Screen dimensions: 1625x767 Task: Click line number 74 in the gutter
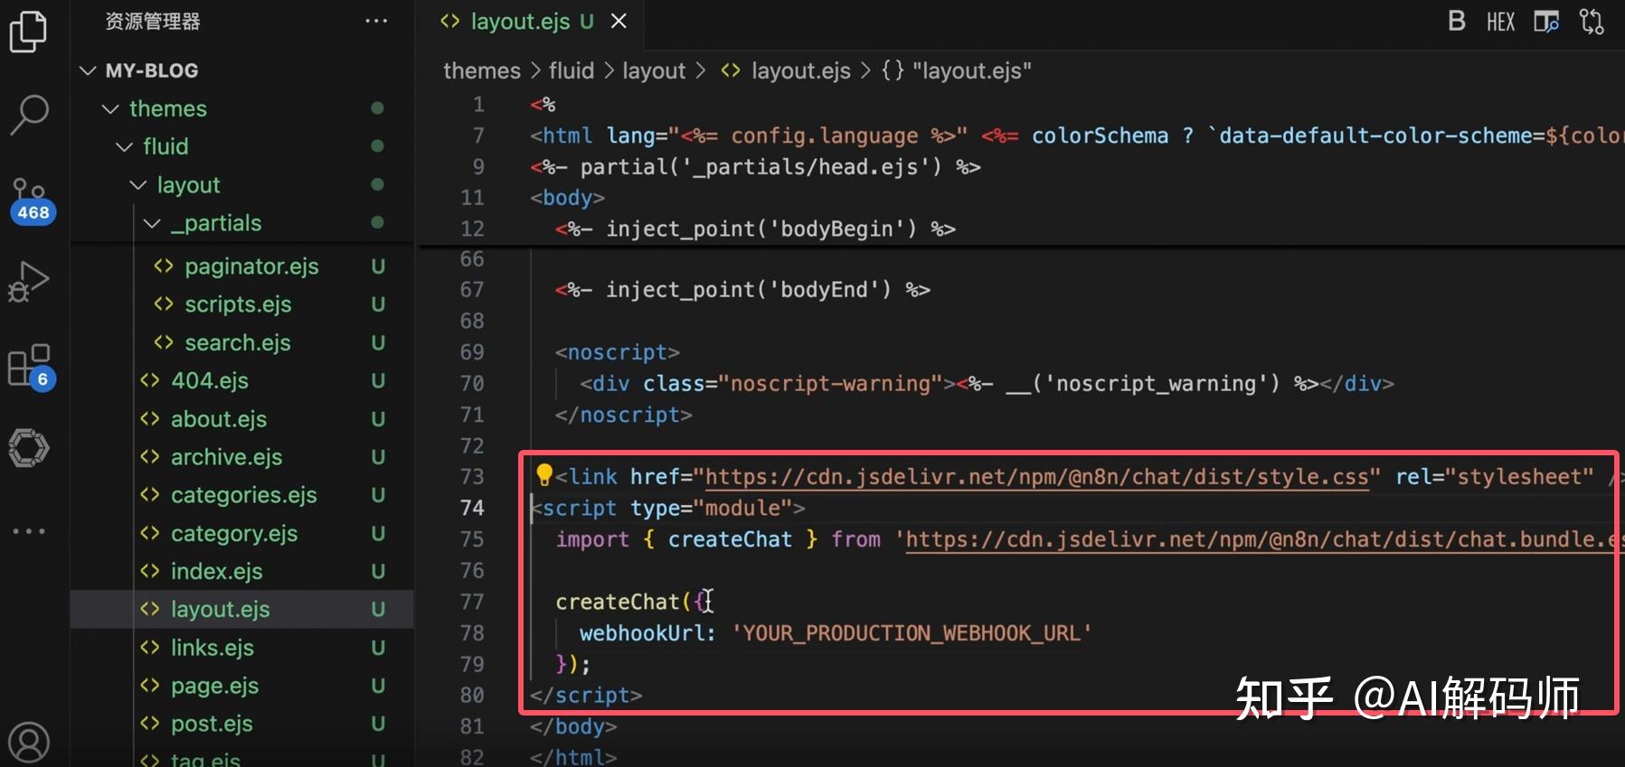click(472, 508)
